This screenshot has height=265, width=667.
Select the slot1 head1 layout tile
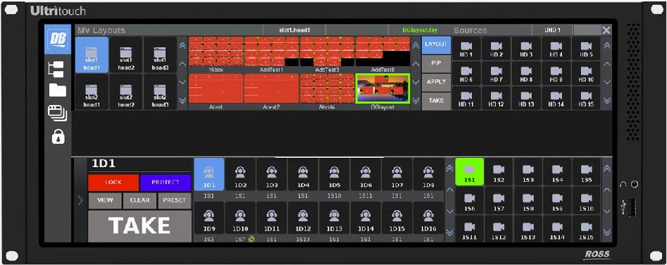click(x=92, y=55)
